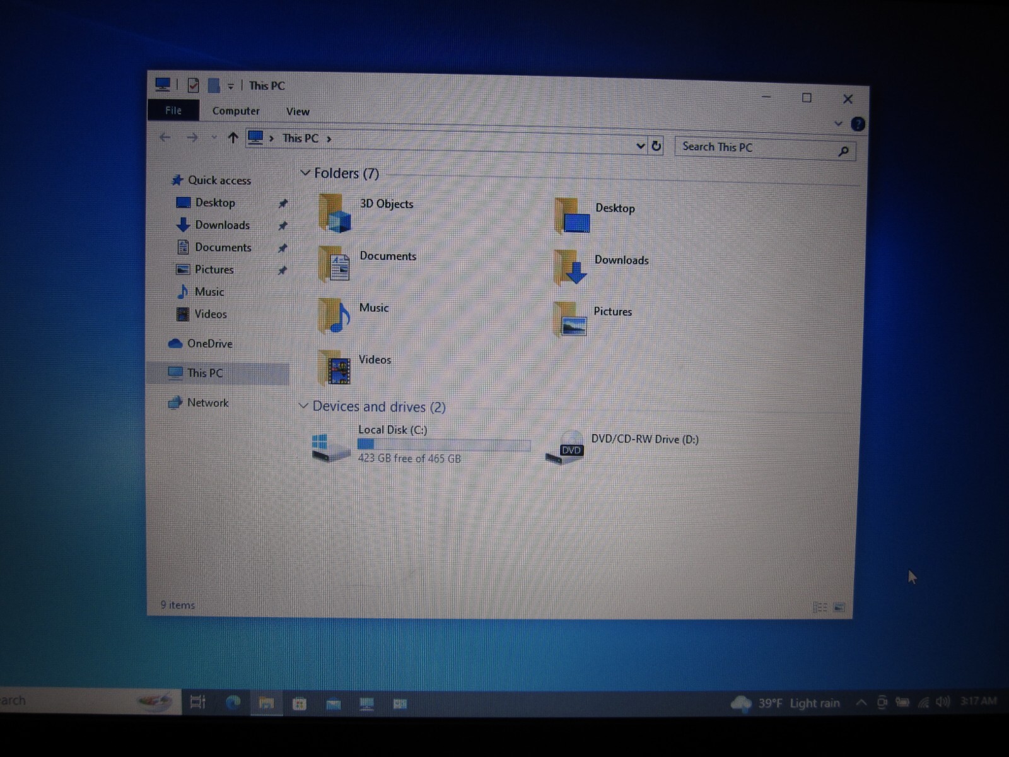Switch to Large icons view in status bar
Screen dimensions: 1009x757
click(x=839, y=607)
